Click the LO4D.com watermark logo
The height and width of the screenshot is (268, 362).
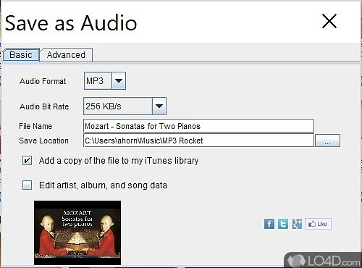coord(324,260)
